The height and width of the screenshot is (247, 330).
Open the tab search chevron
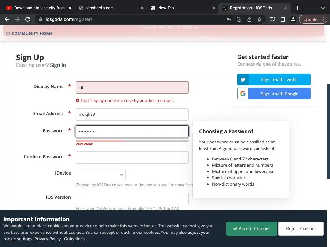coord(323,8)
